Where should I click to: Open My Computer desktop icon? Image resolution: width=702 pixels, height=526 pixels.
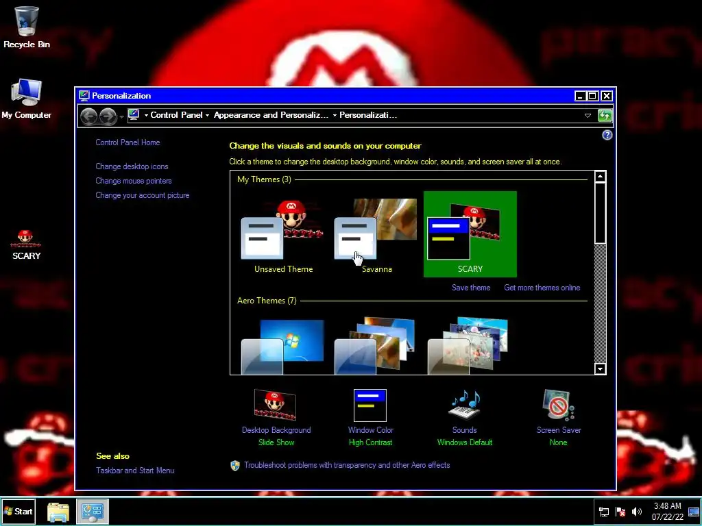point(27,99)
